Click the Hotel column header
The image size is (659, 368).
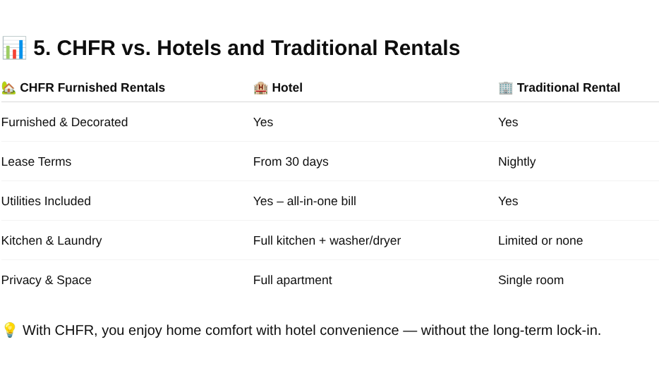287,88
